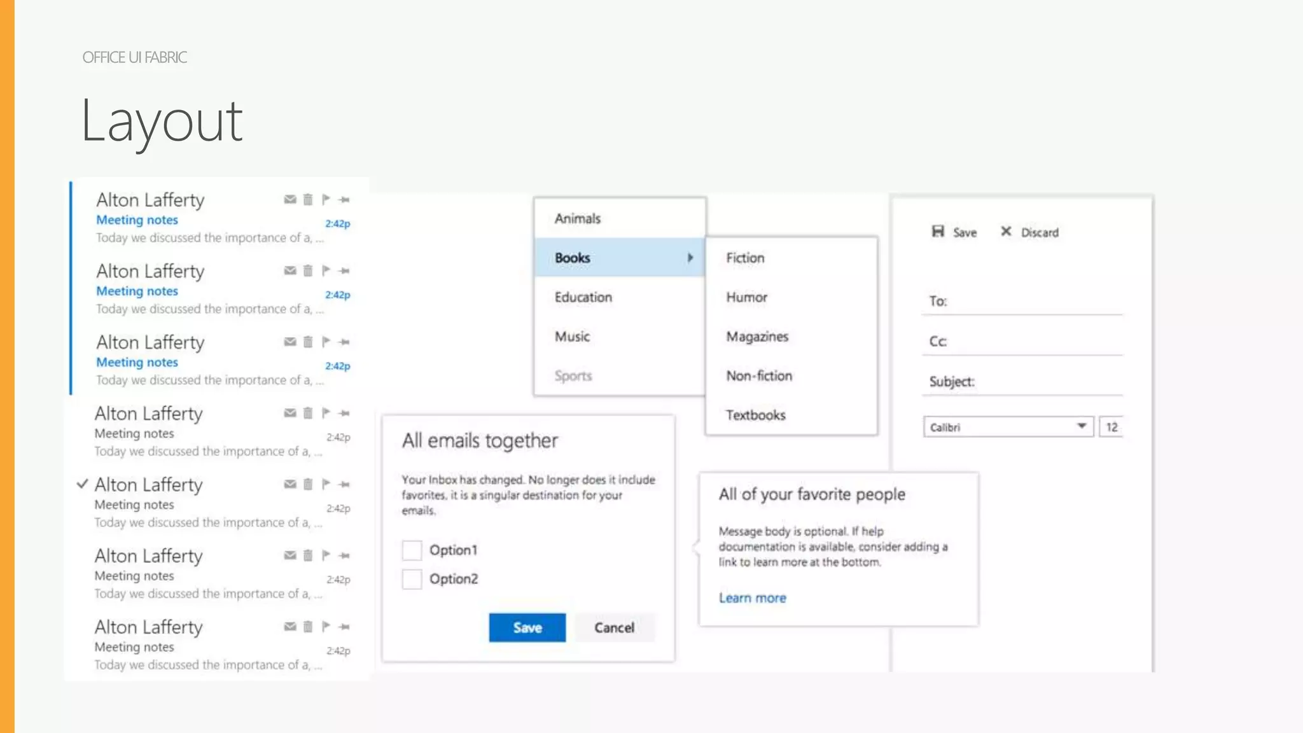Click the envelope icon on the bottommost message
The width and height of the screenshot is (1303, 733).
click(290, 627)
